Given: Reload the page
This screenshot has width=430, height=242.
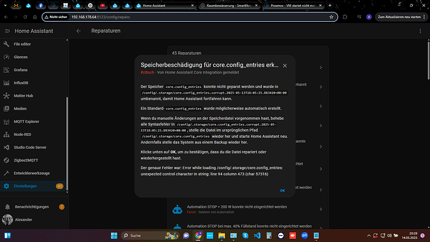Looking at the screenshot, I should tap(25, 17).
